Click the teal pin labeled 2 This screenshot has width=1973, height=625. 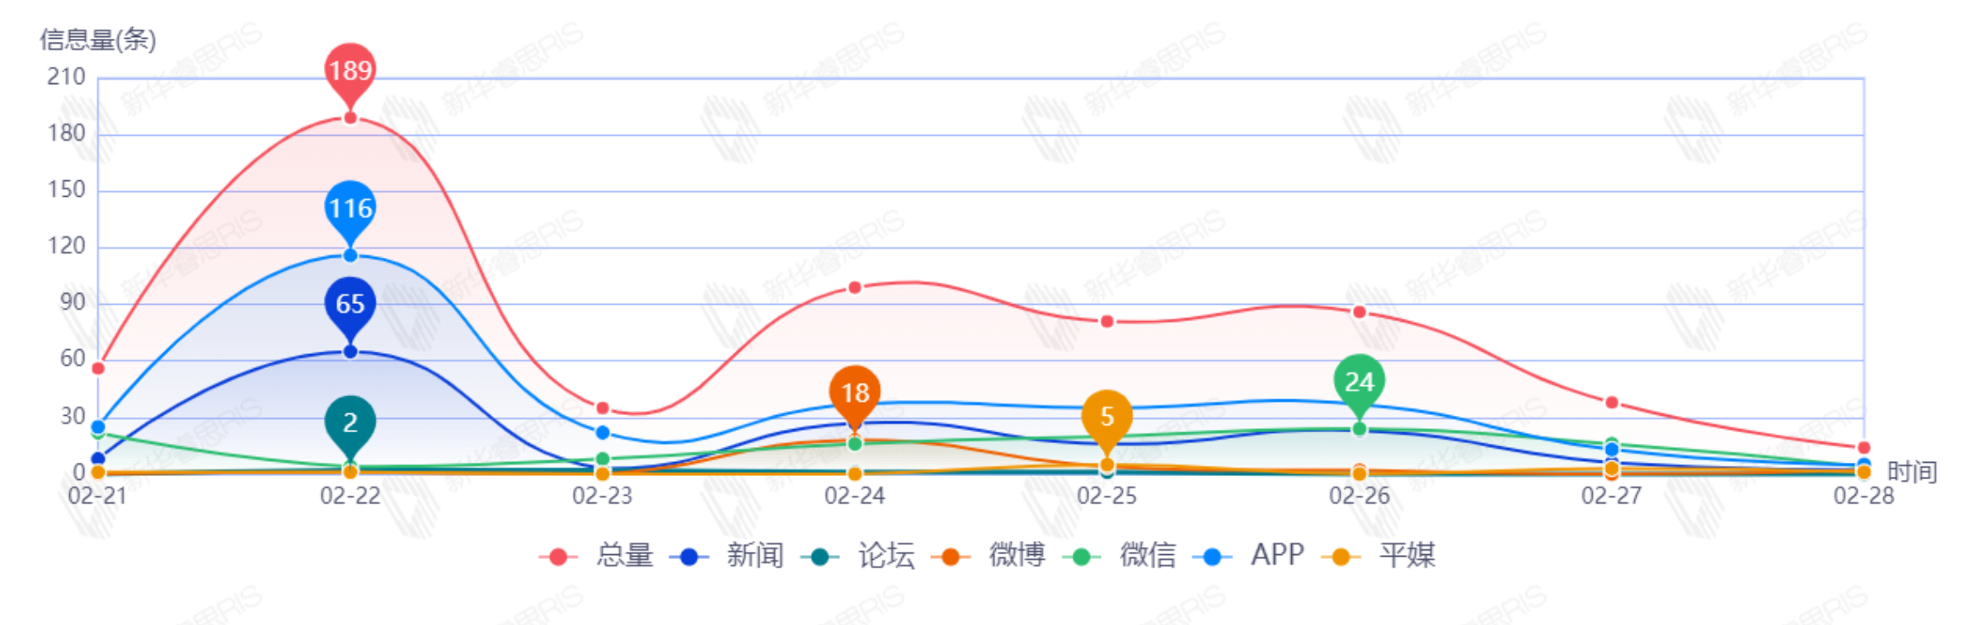click(x=350, y=422)
